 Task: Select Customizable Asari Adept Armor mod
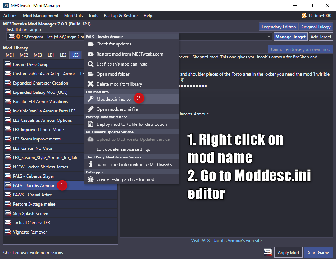[44, 73]
